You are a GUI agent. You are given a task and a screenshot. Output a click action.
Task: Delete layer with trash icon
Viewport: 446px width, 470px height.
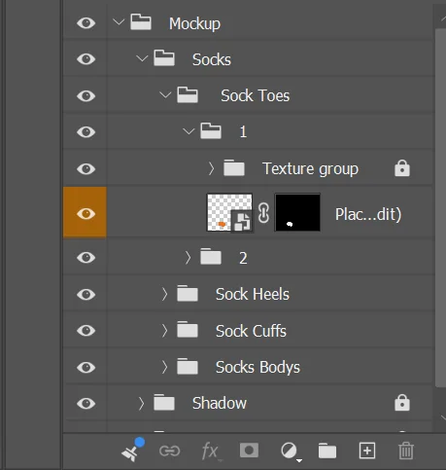[x=406, y=451]
